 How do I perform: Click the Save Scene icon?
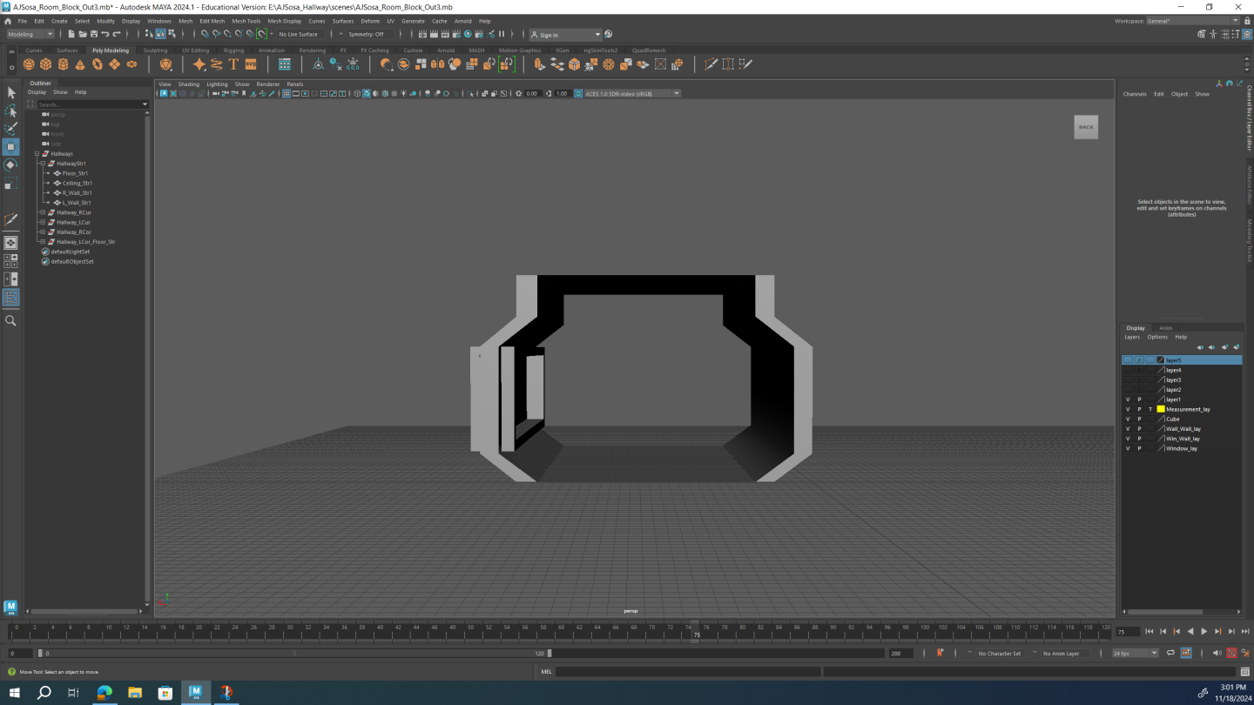coord(93,34)
